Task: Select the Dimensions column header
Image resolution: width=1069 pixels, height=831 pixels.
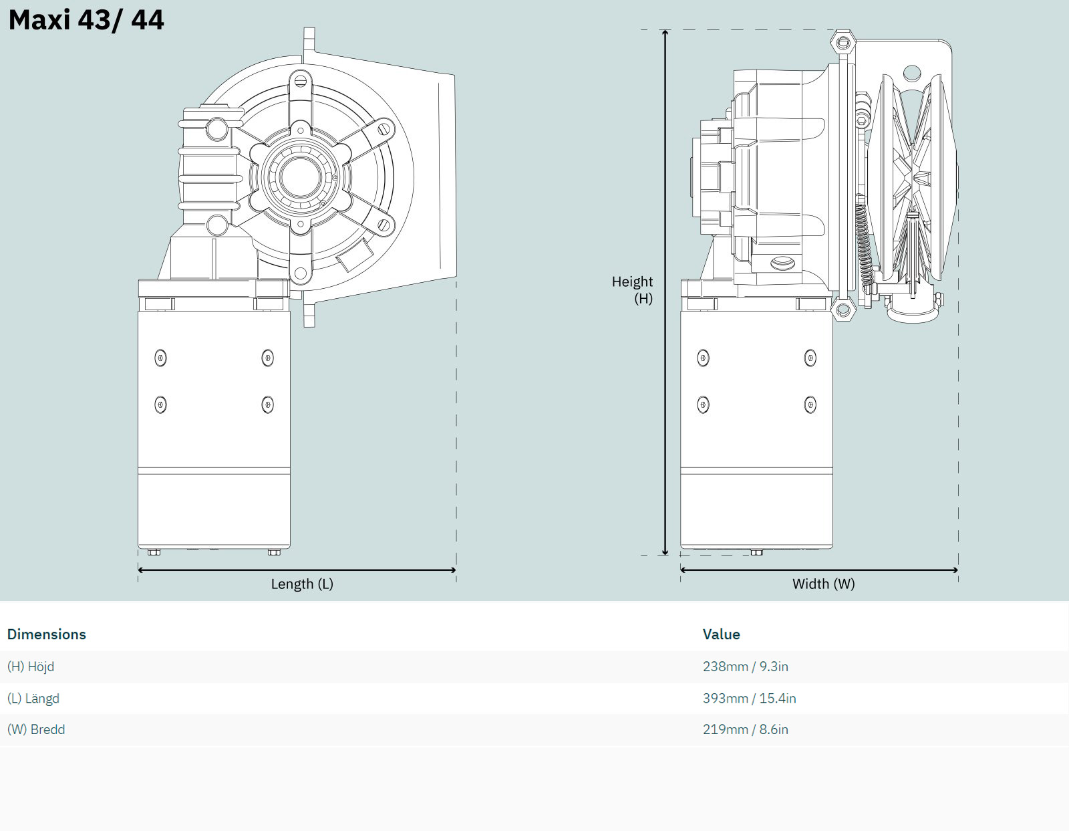Action: pyautogui.click(x=47, y=634)
